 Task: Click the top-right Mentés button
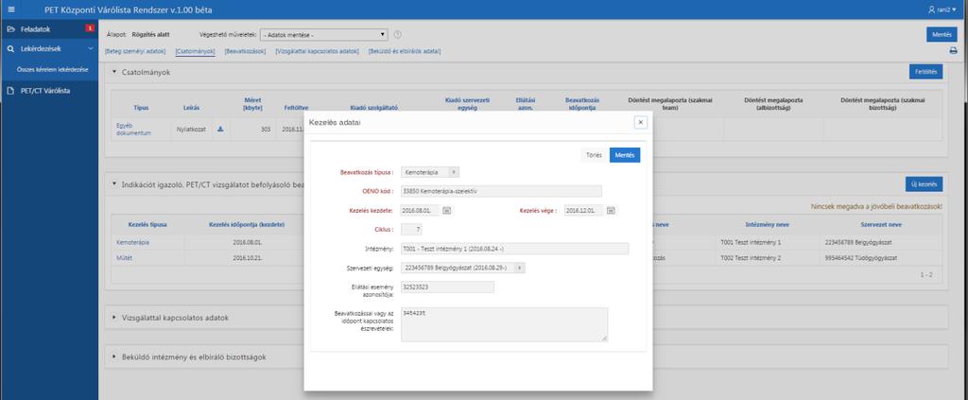[942, 35]
